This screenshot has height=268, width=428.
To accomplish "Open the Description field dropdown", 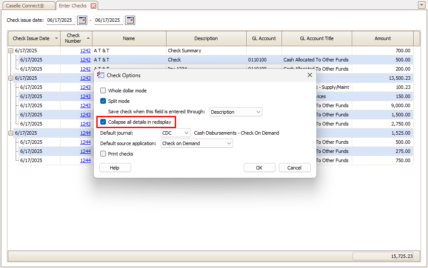I will (x=258, y=112).
